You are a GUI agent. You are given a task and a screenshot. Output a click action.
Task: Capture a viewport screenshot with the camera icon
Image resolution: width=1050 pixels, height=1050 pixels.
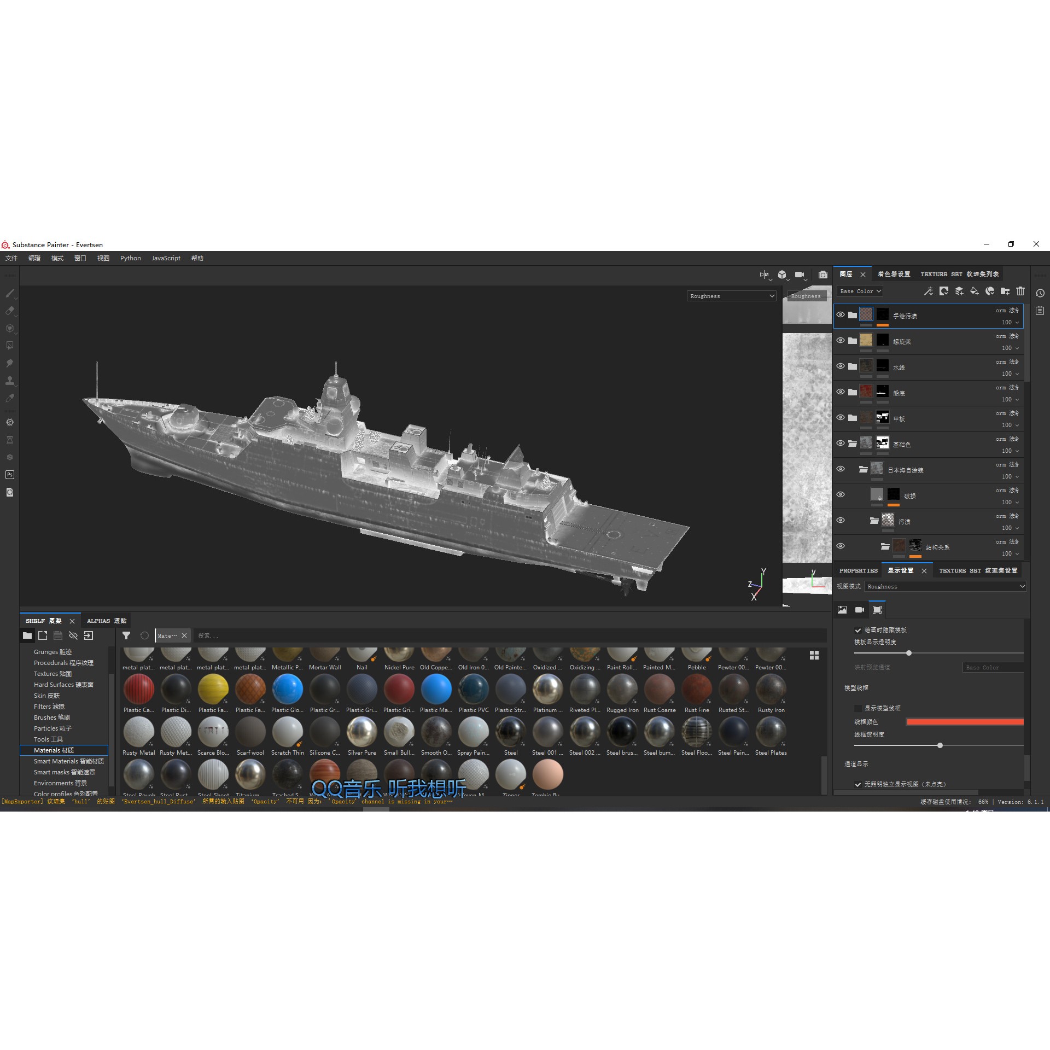tap(822, 275)
